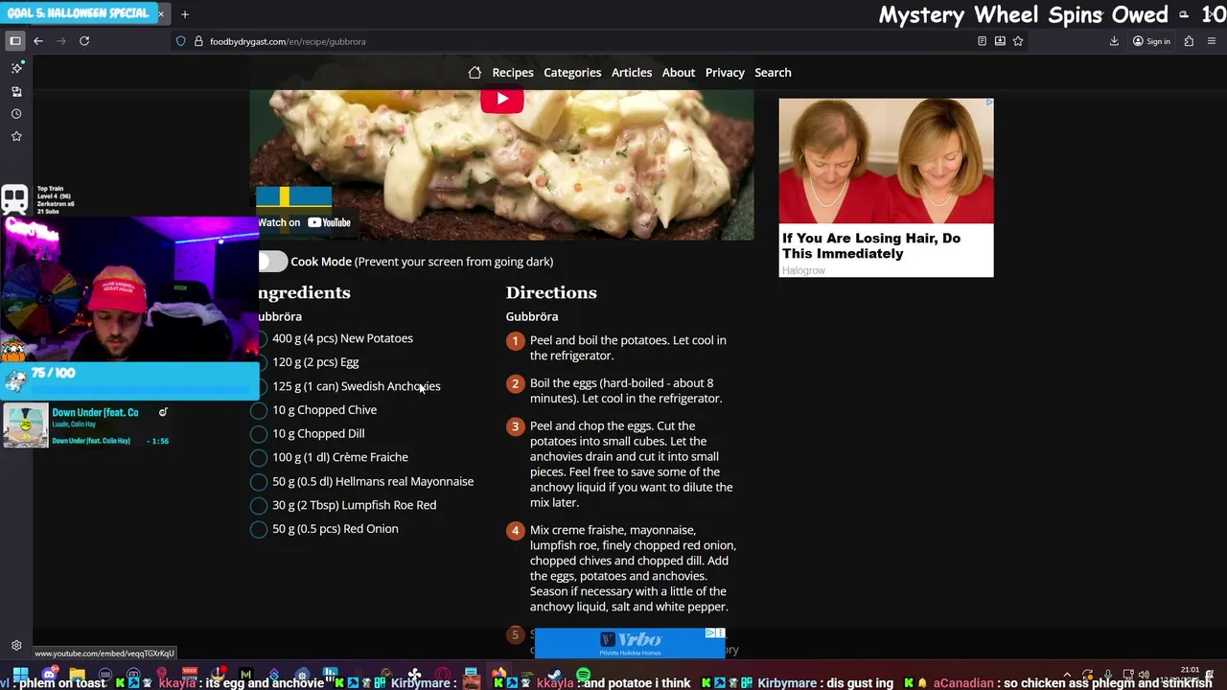
Task: Check off 50 g Red Onion
Action: pyautogui.click(x=259, y=529)
